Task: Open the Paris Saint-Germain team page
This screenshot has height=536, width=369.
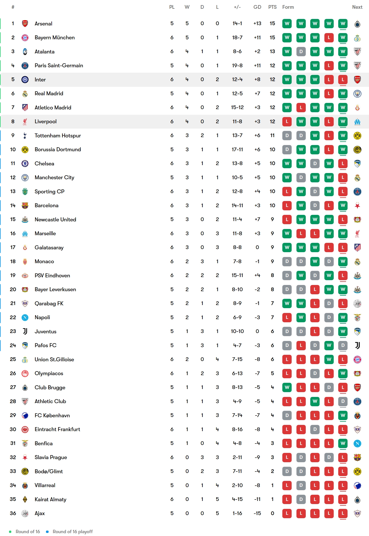Action: click(59, 66)
